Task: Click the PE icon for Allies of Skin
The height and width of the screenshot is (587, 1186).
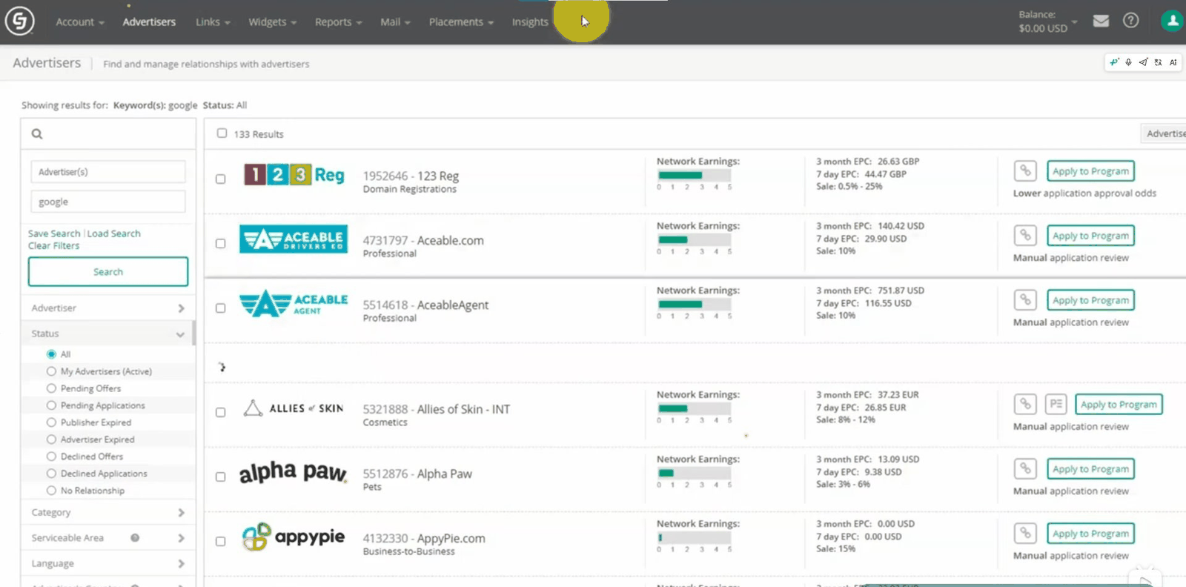Action: (x=1056, y=405)
